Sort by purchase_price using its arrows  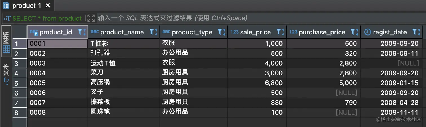coord(357,32)
